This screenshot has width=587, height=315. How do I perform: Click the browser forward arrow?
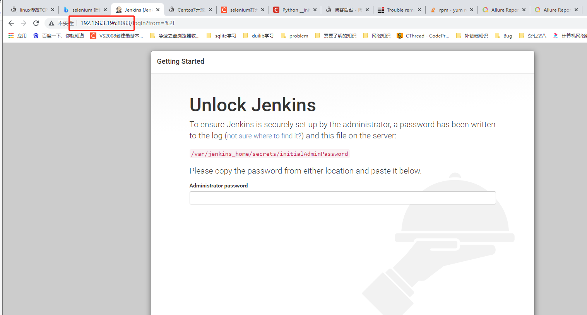click(24, 23)
